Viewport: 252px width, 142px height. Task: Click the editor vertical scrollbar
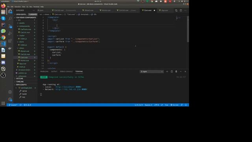point(188,29)
